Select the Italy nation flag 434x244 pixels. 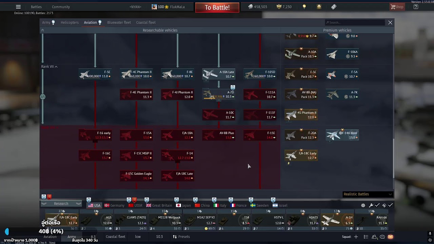pos(220,205)
